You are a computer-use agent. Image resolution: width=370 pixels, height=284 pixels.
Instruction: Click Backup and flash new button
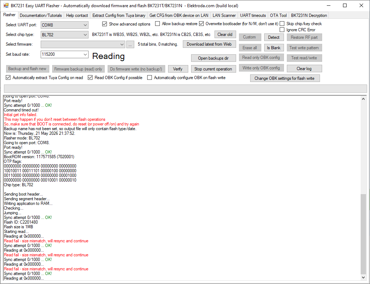point(27,69)
